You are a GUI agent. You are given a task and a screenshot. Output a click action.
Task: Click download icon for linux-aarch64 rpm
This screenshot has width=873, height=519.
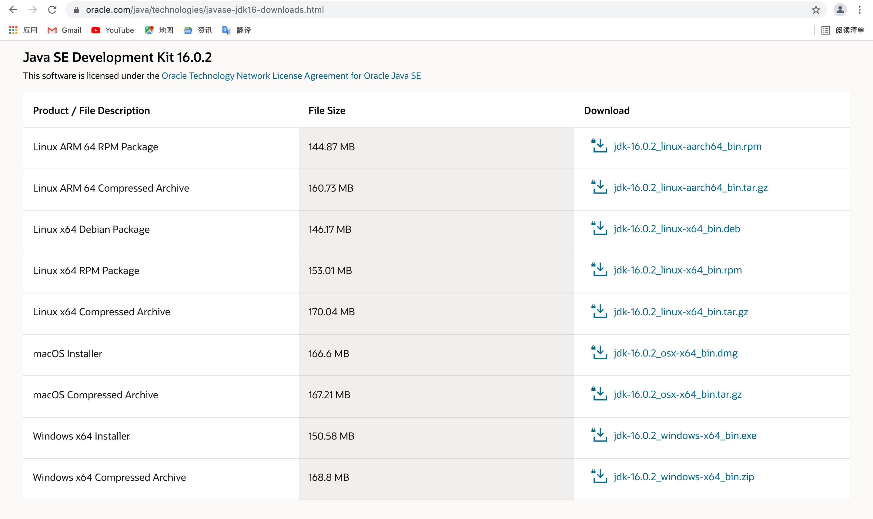click(599, 146)
